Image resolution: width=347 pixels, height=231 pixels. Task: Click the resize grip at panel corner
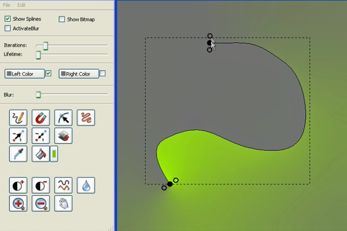tap(111, 228)
